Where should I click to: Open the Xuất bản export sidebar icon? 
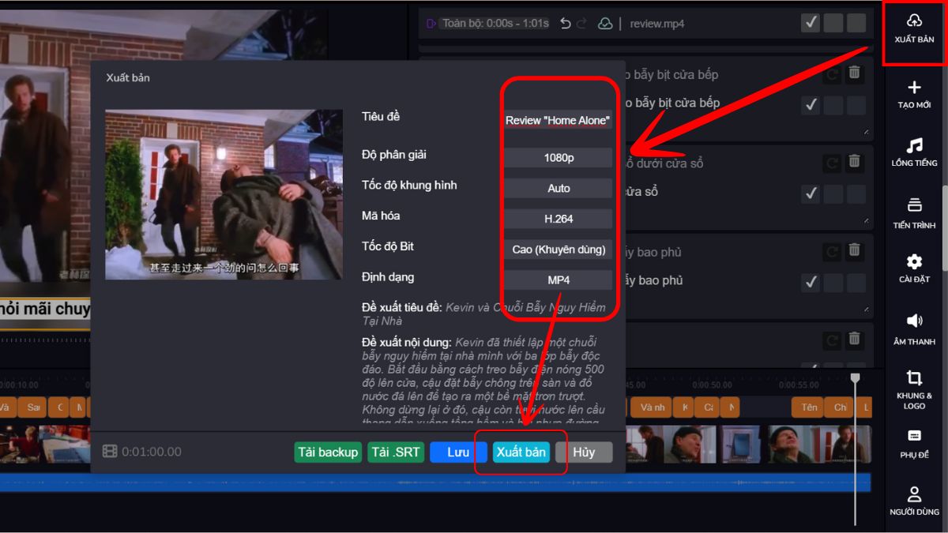914,29
